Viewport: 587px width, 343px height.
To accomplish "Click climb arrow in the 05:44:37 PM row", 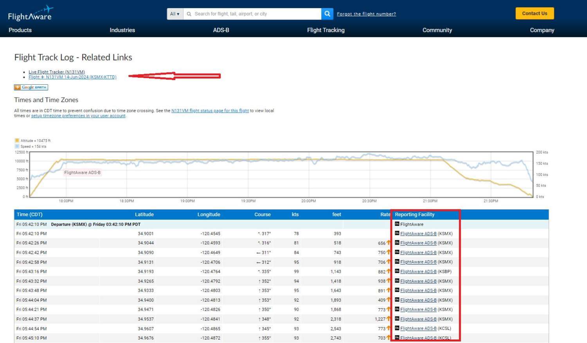I will click(389, 319).
